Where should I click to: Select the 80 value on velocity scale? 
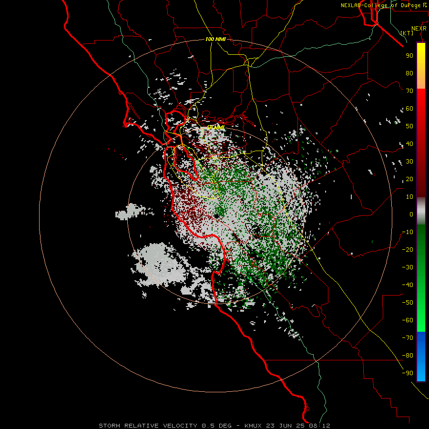(409, 73)
